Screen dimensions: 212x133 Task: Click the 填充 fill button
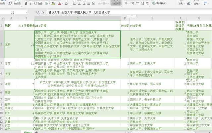click(196, 3)
